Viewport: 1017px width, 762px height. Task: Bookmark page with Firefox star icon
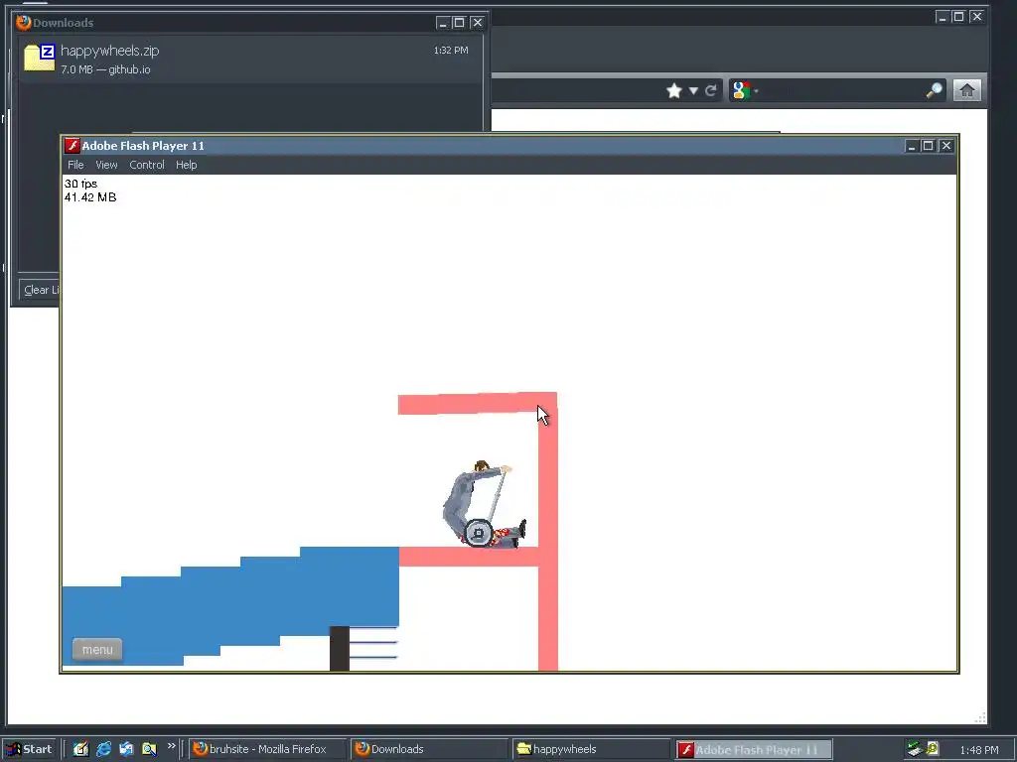(674, 90)
